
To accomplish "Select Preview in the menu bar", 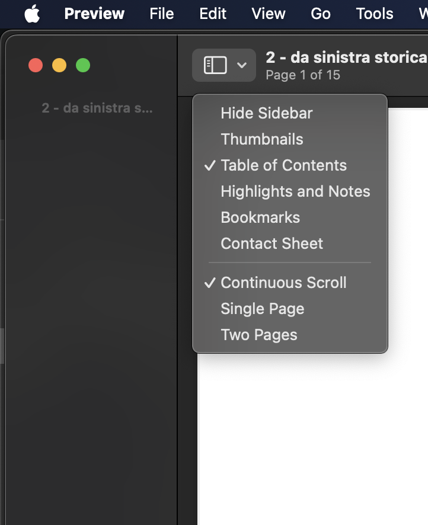I will [x=94, y=13].
